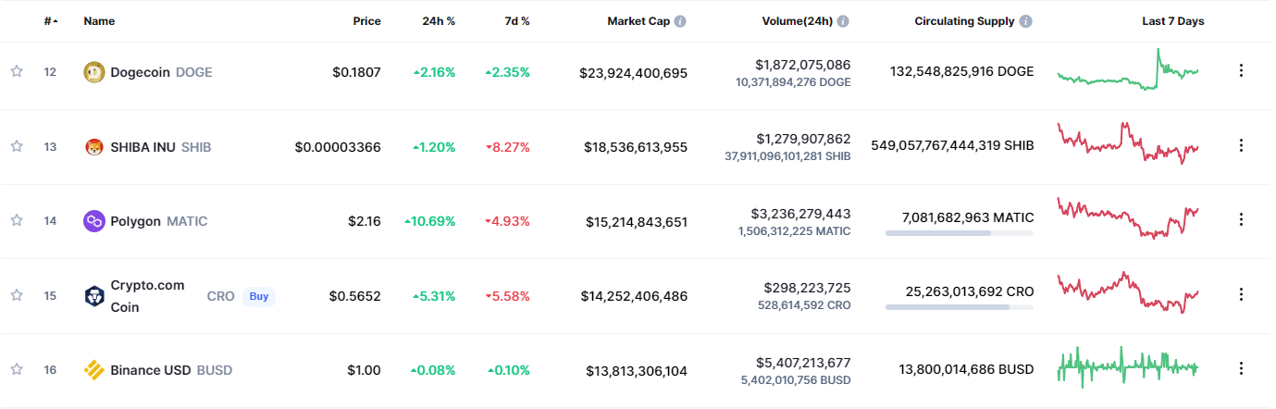The height and width of the screenshot is (409, 1276).
Task: Sort table by Name column header
Action: tap(99, 21)
